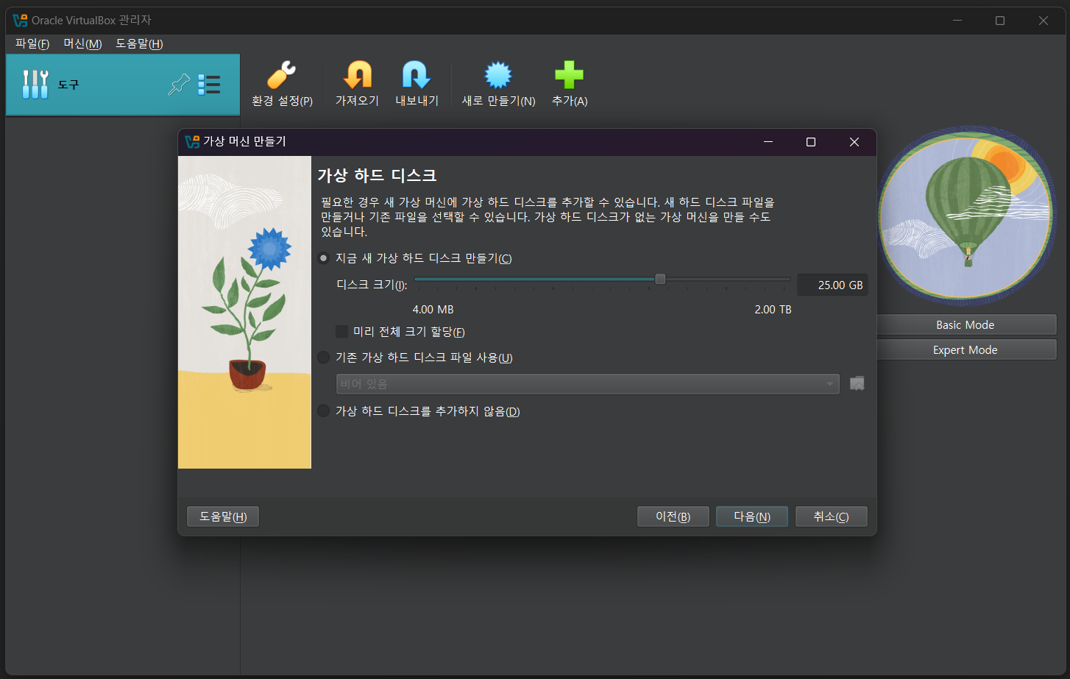
Task: Click the hot air balloon illustration
Action: [x=967, y=215]
